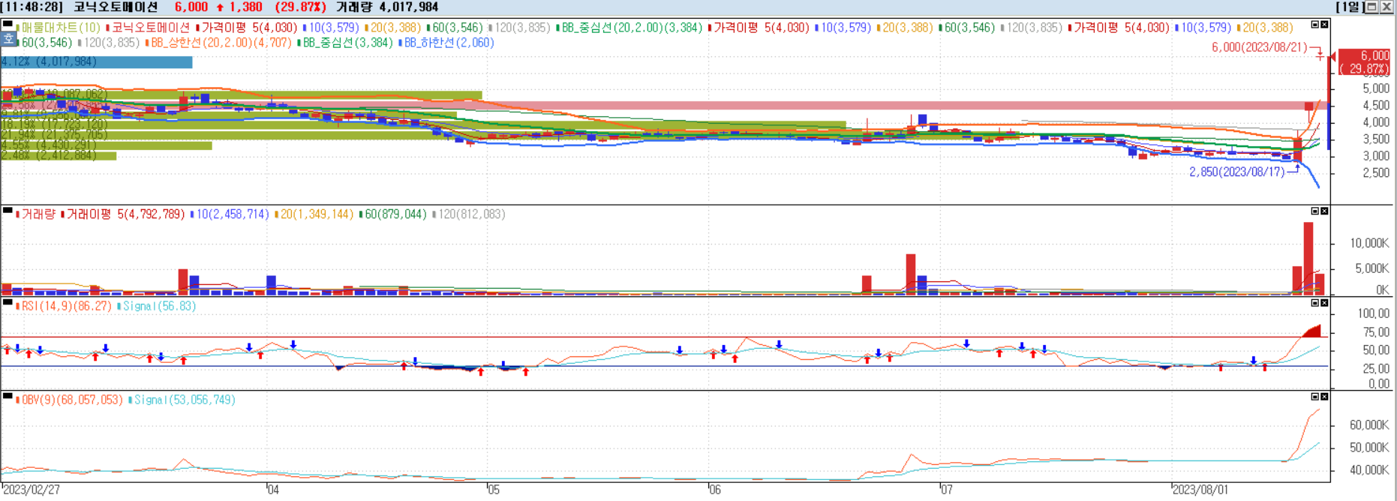
Task: Click the black handle icon of the volume panel
Action: 8,211
